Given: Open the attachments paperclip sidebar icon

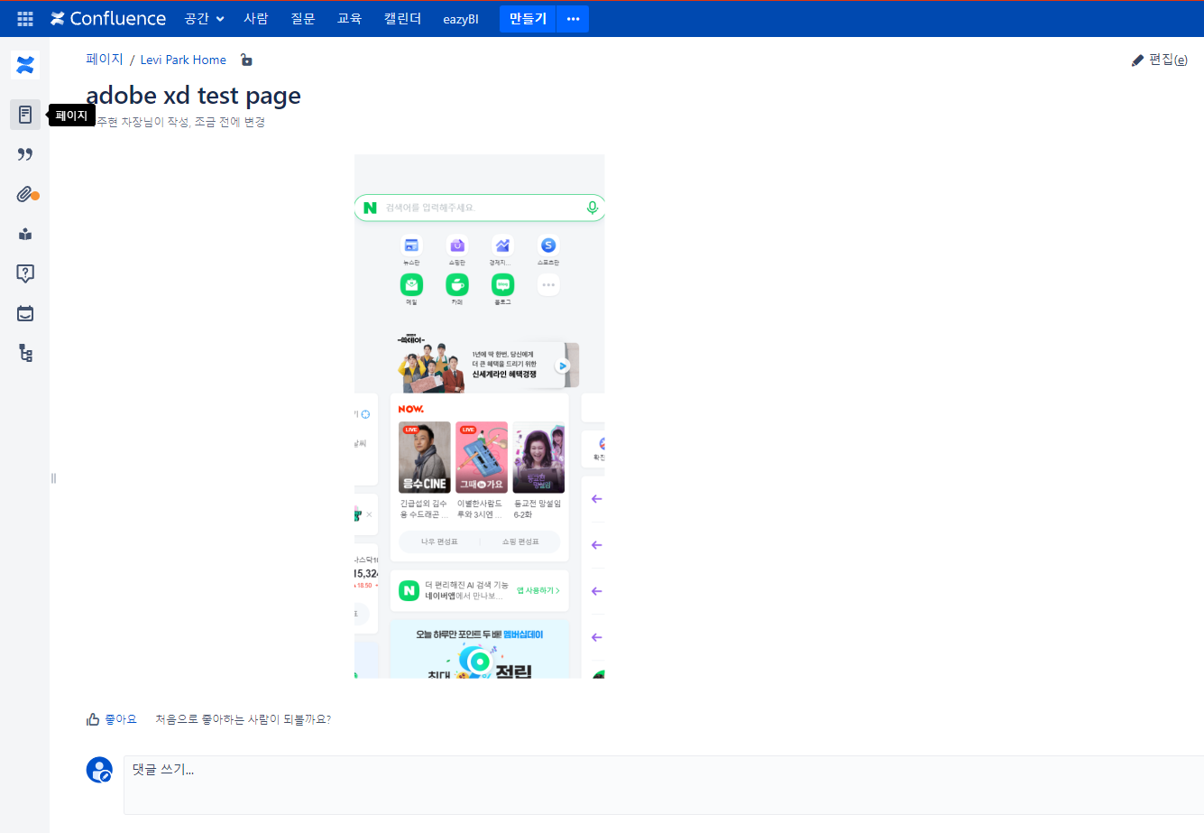Looking at the screenshot, I should (x=25, y=194).
